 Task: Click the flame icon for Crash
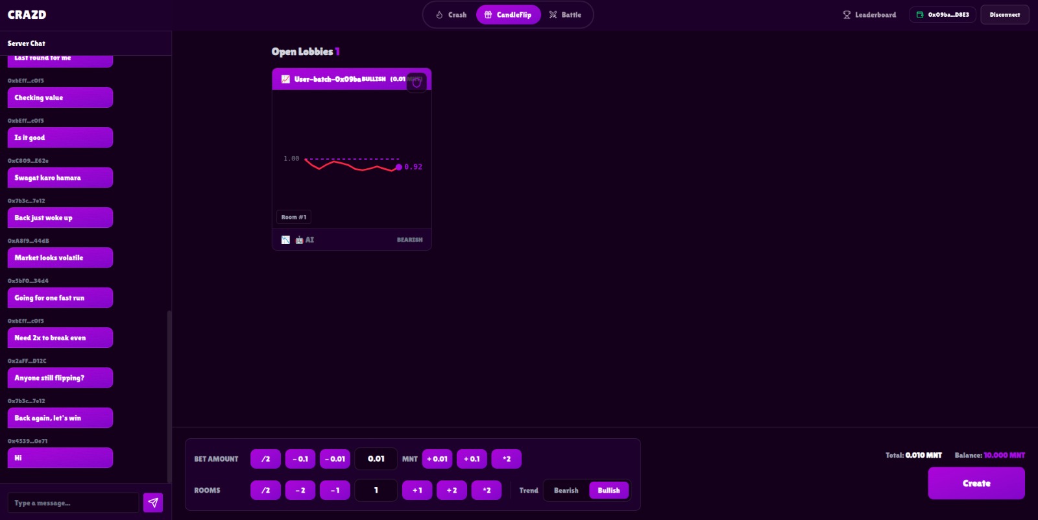click(x=439, y=15)
